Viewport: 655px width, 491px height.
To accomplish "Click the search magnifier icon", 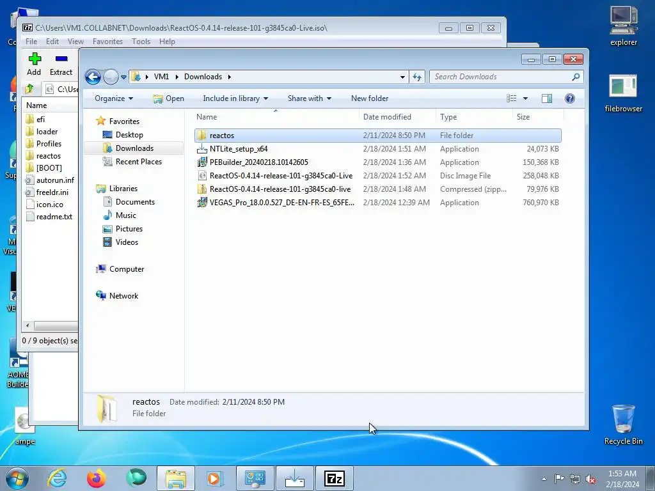I will tap(576, 77).
